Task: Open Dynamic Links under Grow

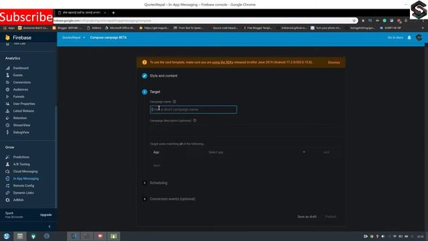Action: click(x=23, y=193)
